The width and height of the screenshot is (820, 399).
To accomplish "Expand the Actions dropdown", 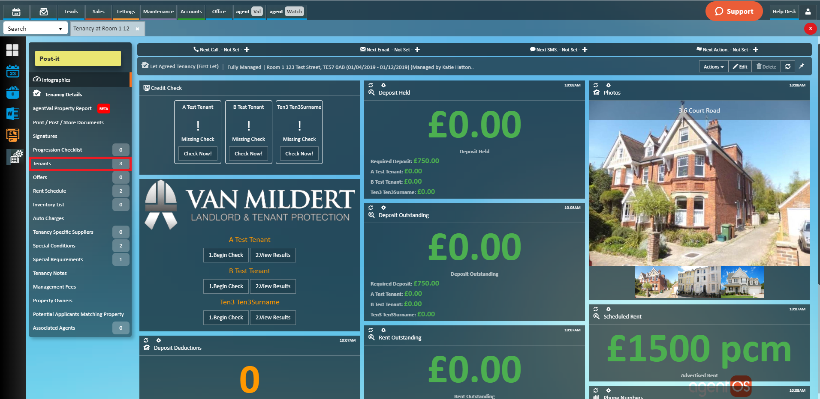I will (x=713, y=67).
